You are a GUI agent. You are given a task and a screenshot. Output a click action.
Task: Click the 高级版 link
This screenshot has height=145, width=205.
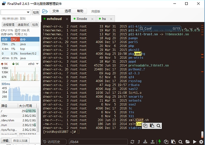pyautogui.click(x=96, y=11)
